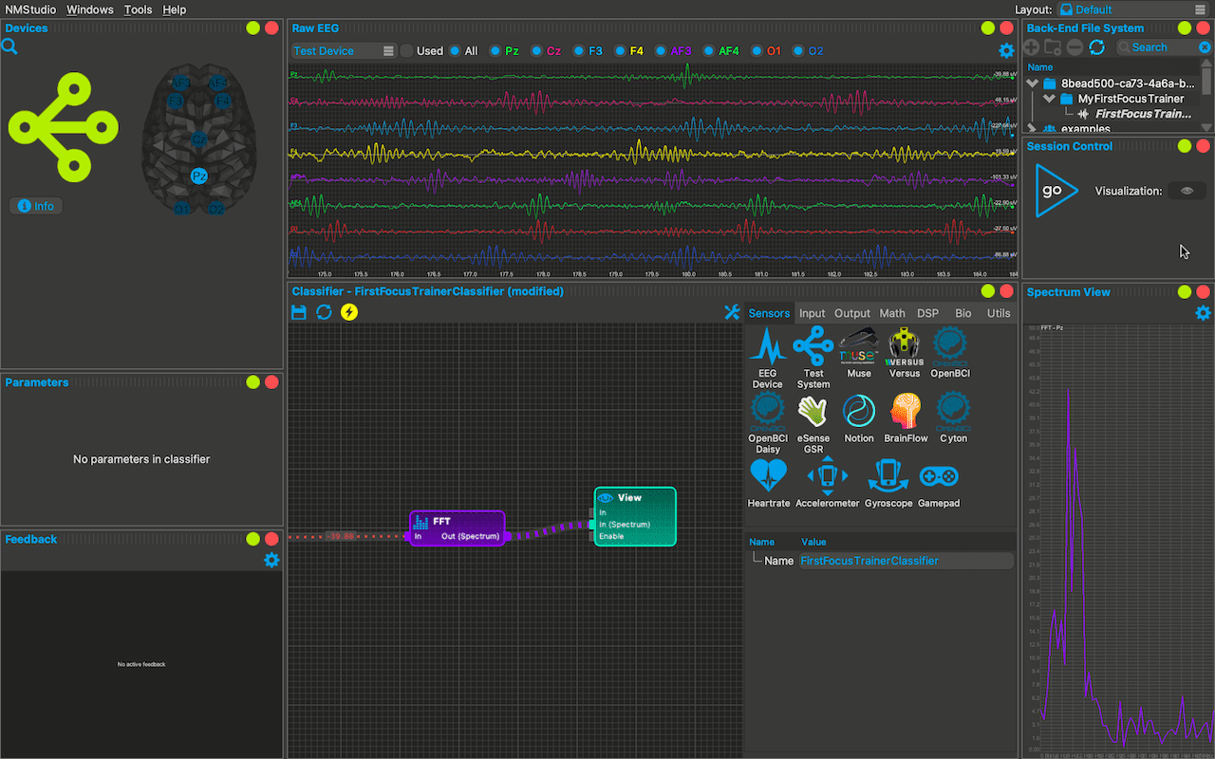Viewport: 1215px width, 759px height.
Task: Start session with the go button
Action: tap(1056, 191)
